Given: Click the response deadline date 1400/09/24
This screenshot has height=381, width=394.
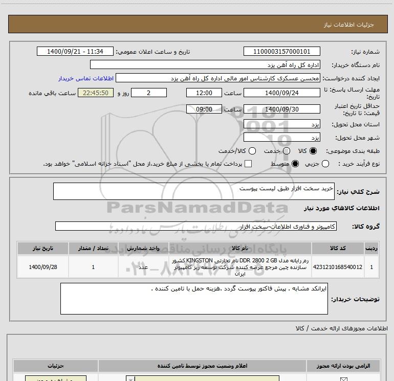Looking at the screenshot, I should click(x=281, y=93).
